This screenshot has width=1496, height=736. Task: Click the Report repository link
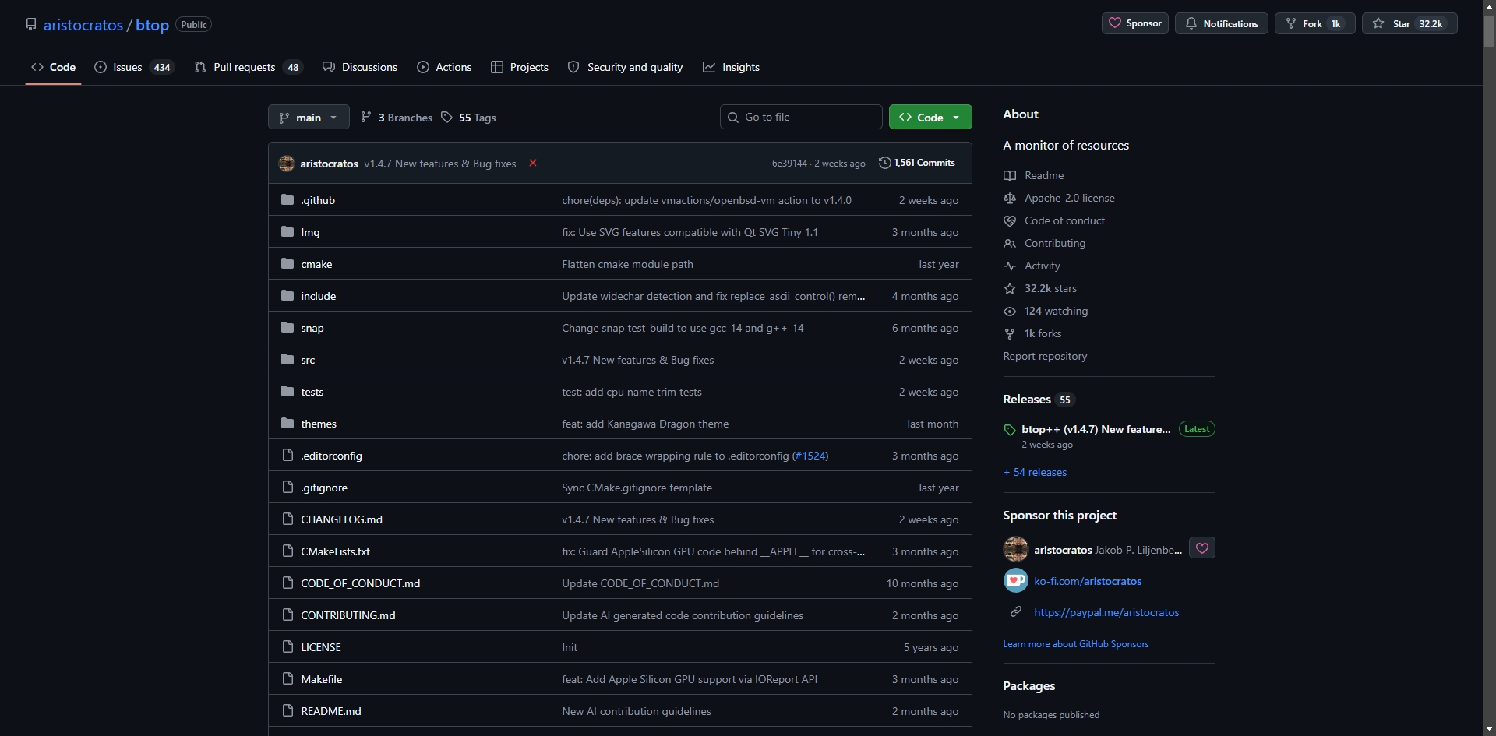(x=1045, y=356)
